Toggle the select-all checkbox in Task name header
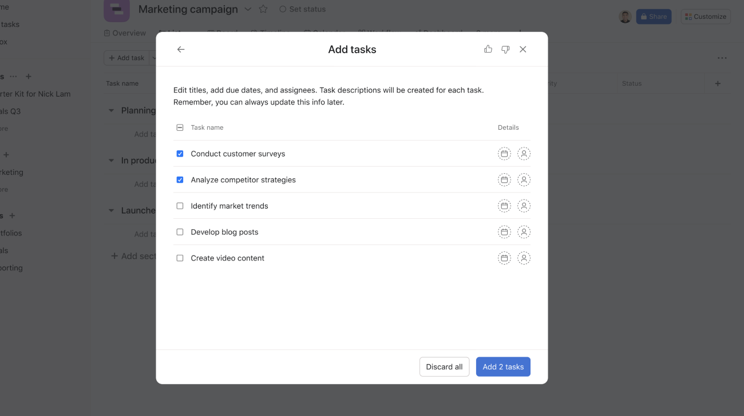The height and width of the screenshot is (416, 744). pos(180,127)
